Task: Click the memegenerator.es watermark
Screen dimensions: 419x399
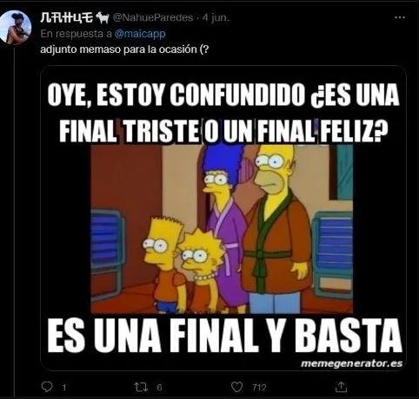Action: pyautogui.click(x=351, y=363)
